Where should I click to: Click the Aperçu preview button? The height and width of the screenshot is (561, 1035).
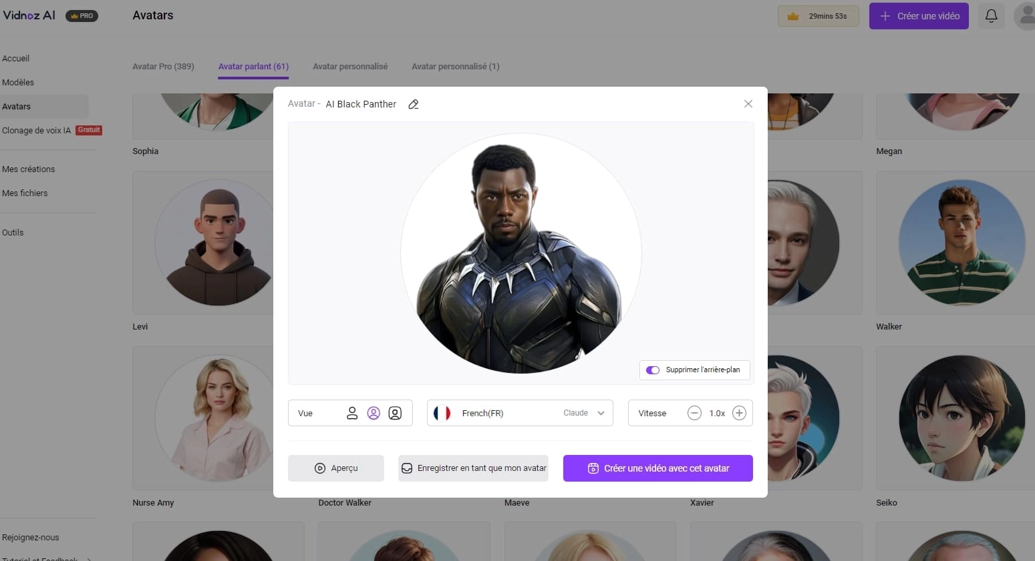(x=336, y=468)
